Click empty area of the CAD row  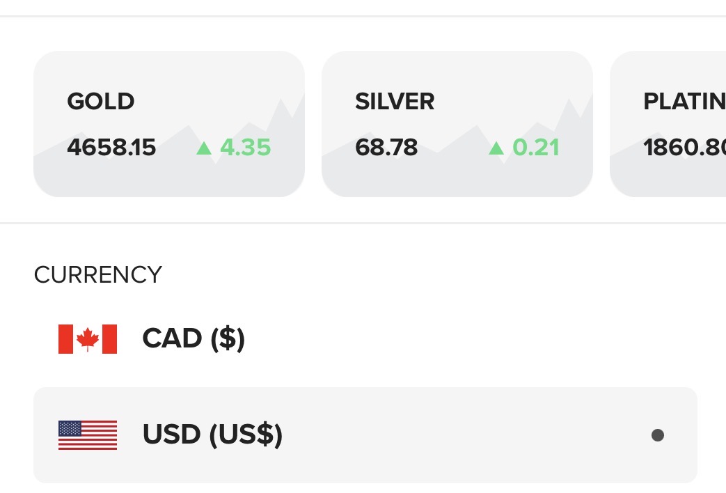[463, 338]
